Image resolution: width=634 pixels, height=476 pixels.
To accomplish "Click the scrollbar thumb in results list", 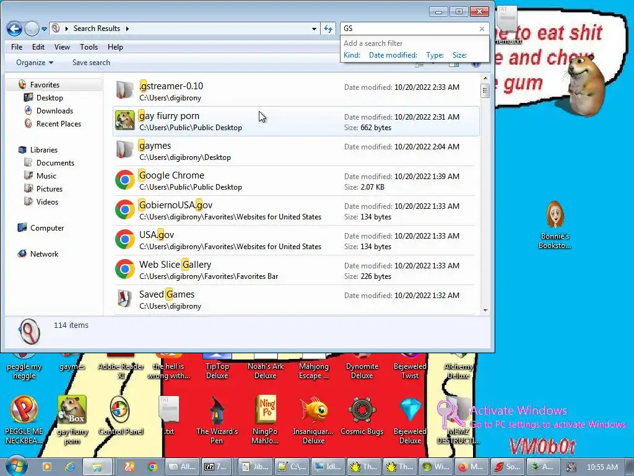I will (x=485, y=90).
